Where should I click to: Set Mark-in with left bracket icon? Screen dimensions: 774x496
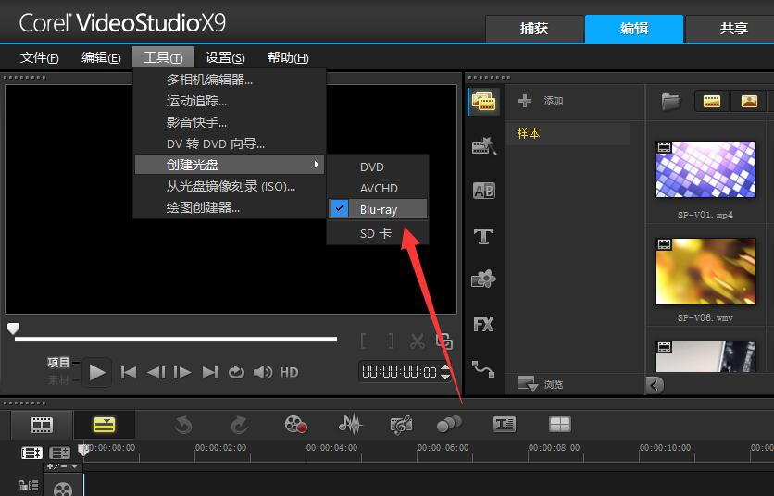pyautogui.click(x=364, y=341)
